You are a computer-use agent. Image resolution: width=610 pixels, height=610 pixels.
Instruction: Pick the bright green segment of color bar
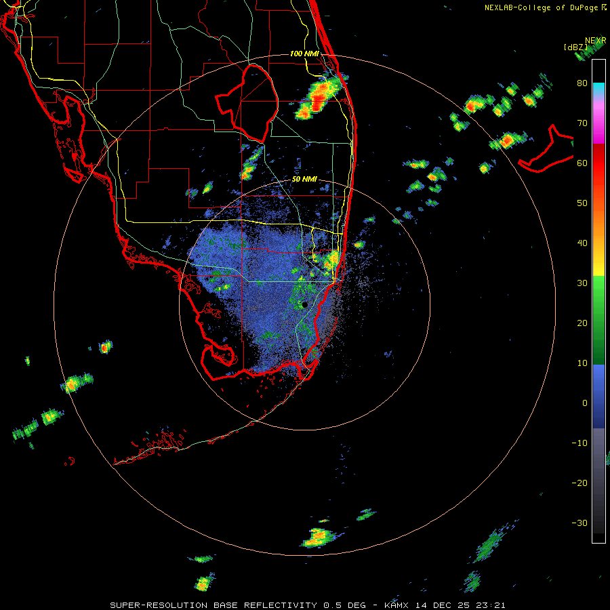598,288
